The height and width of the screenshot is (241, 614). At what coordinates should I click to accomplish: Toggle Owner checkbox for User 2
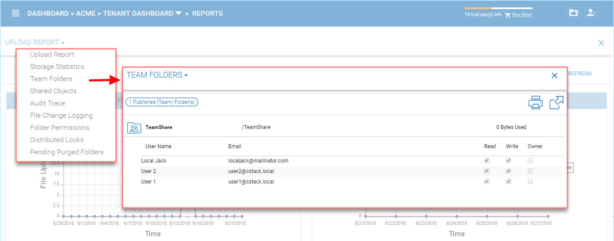530,171
